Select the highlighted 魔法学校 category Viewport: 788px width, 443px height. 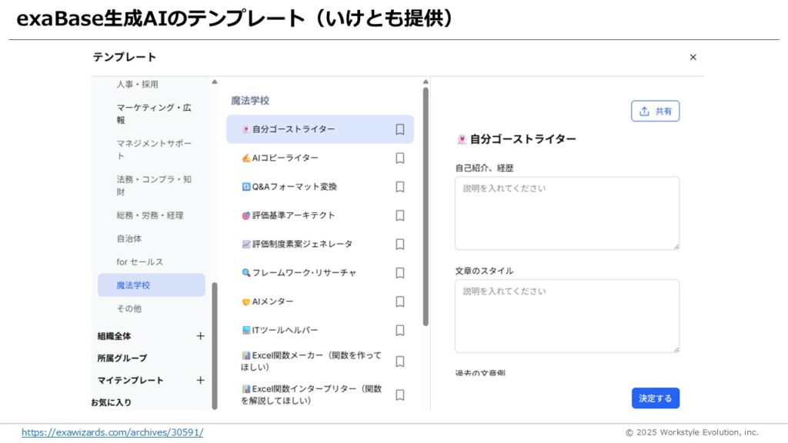tap(152, 285)
